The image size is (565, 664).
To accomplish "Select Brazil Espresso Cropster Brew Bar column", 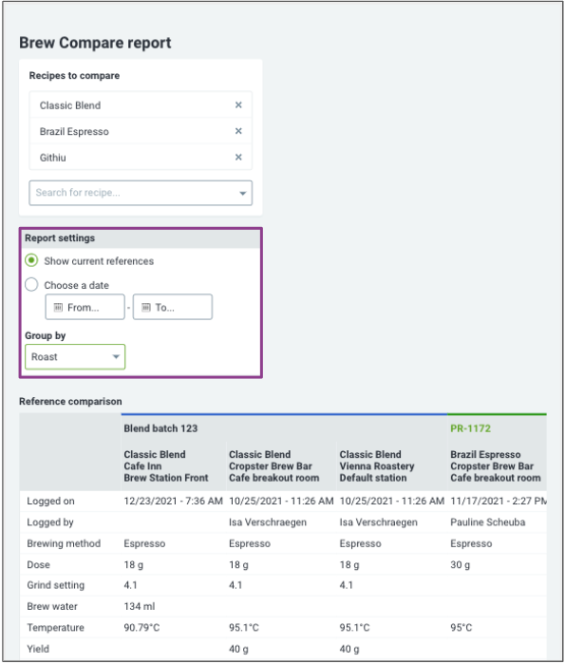I will (495, 465).
